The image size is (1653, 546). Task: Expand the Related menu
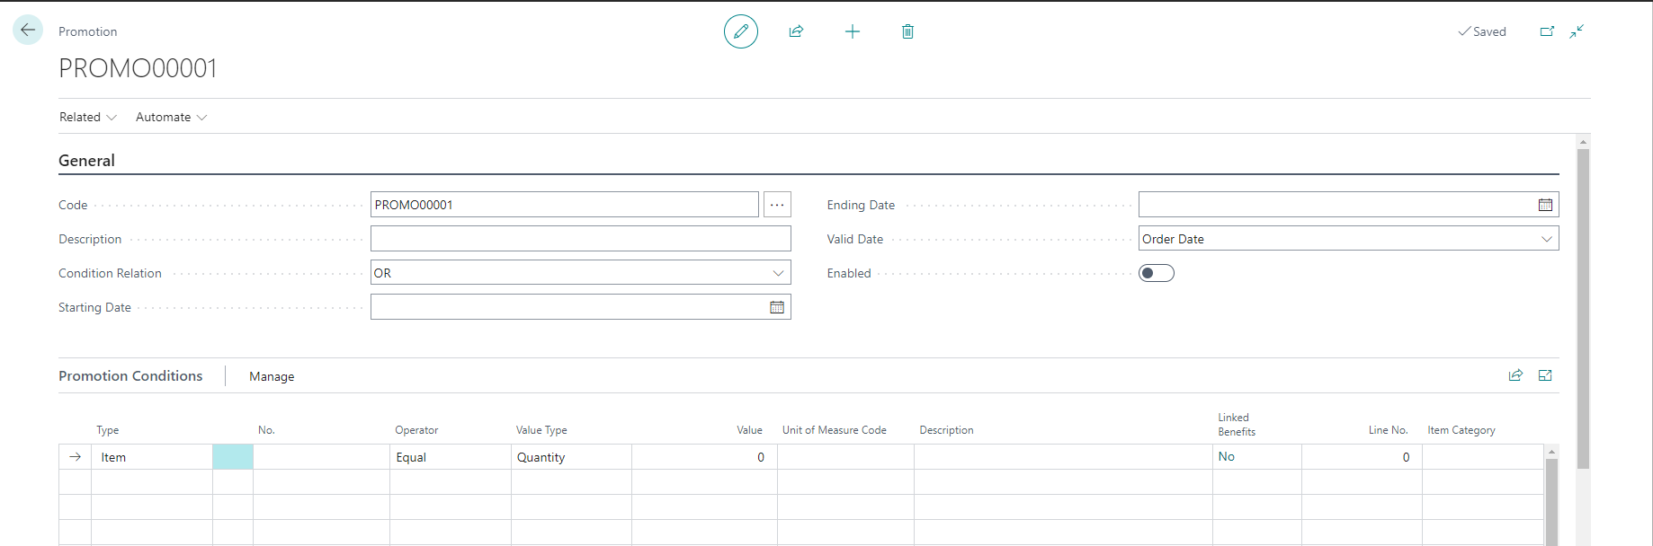pos(87,117)
